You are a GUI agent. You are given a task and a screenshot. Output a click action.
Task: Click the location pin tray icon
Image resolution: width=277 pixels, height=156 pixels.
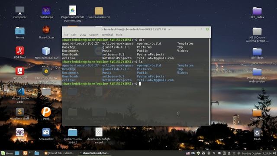(214, 153)
